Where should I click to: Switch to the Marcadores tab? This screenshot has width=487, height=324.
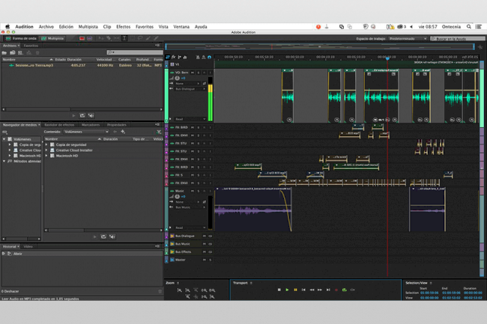90,125
